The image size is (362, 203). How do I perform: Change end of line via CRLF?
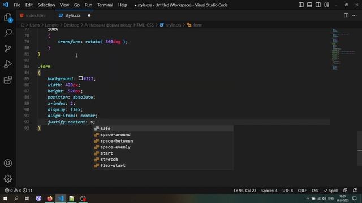click(302, 191)
